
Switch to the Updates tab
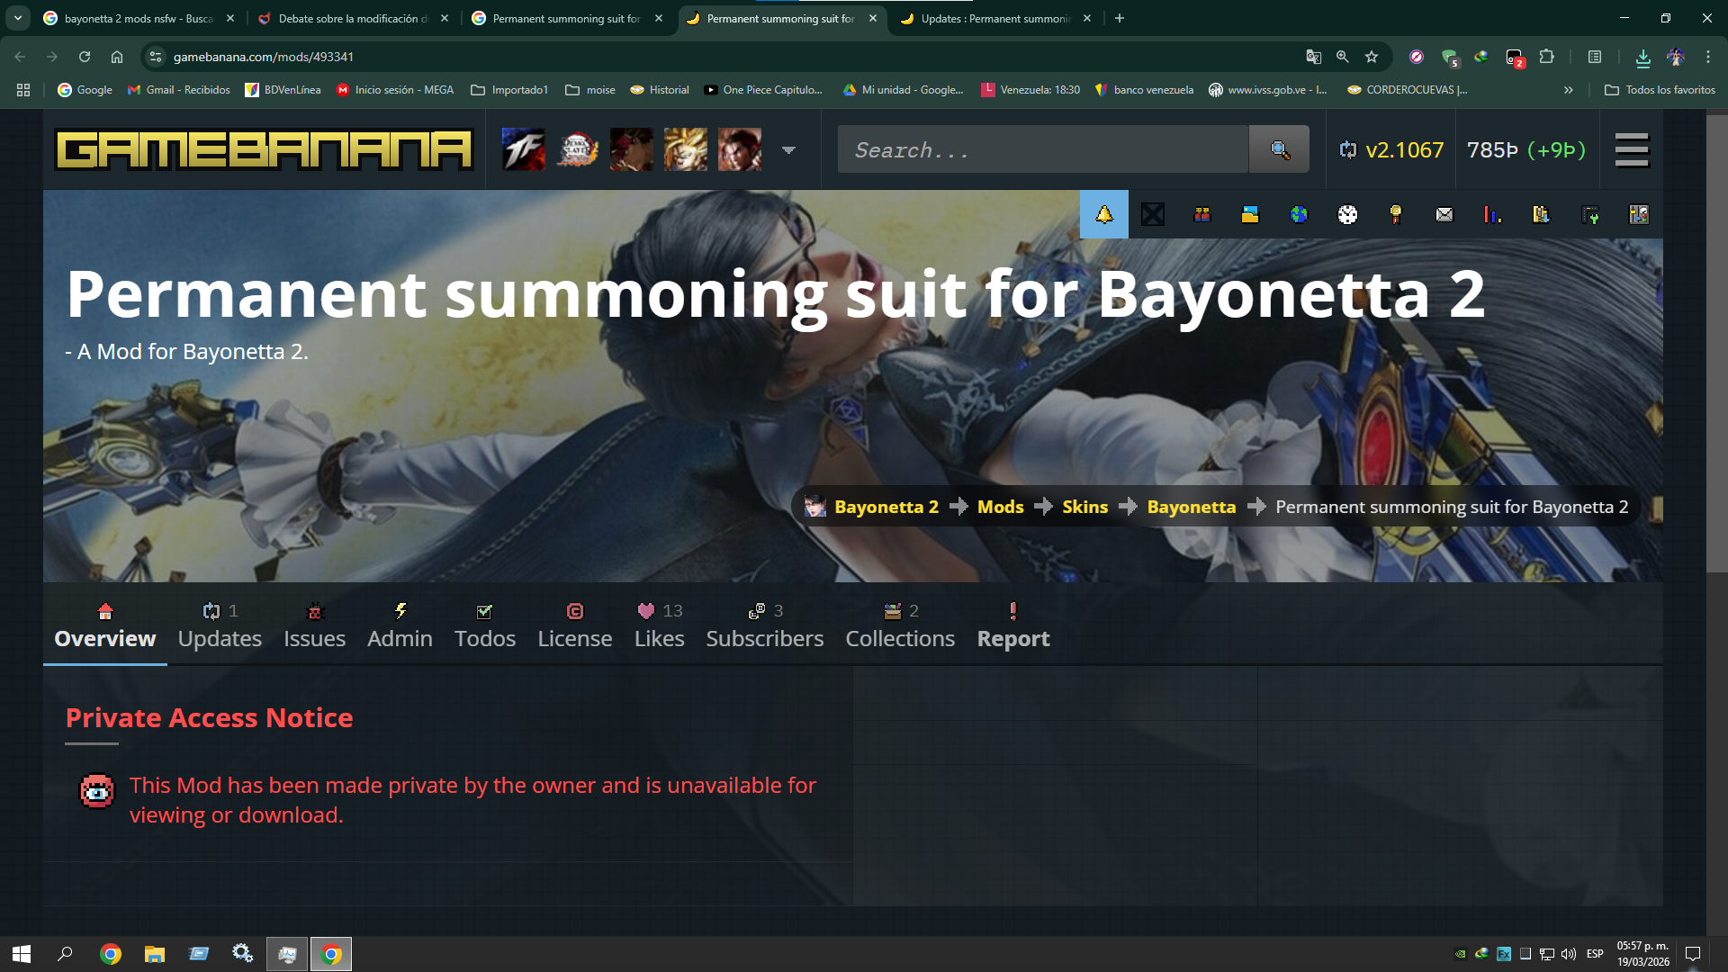coord(220,625)
